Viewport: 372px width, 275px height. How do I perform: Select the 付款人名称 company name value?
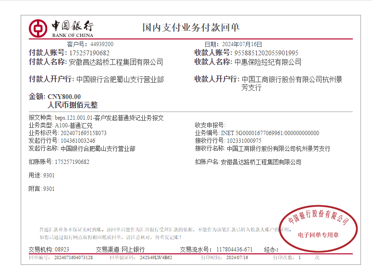(116, 62)
